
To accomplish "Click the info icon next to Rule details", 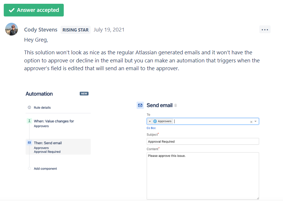I will point(29,107).
